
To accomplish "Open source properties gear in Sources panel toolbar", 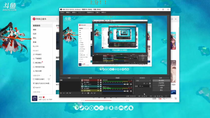I will (88, 93).
